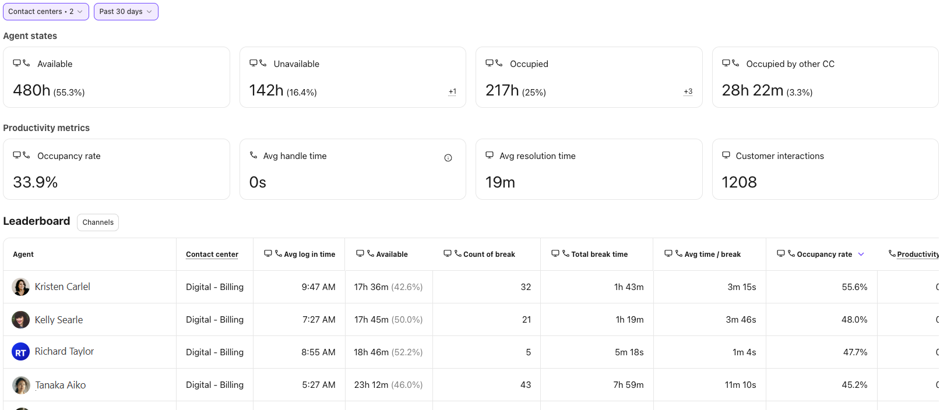Sort by Contact center column header

[x=212, y=255]
